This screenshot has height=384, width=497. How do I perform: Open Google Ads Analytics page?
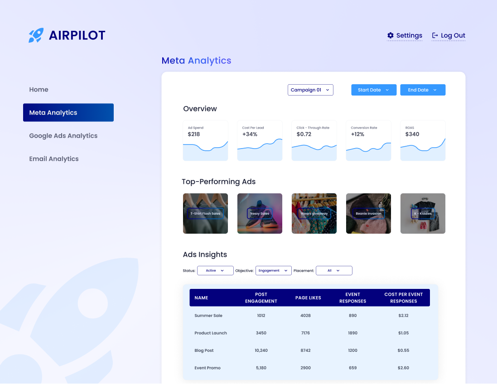[63, 135]
